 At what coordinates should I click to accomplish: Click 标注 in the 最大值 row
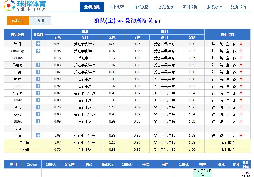(x=224, y=143)
